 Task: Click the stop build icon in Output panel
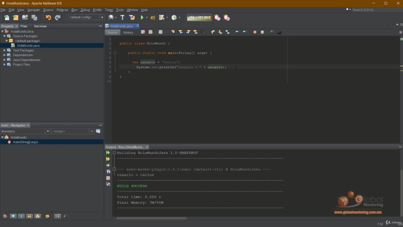[x=108, y=178]
